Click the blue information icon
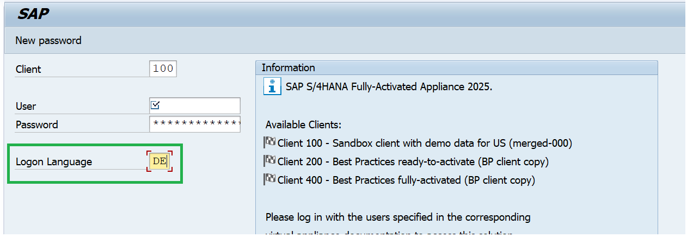Screen dimensions: 687x237 click(x=272, y=86)
